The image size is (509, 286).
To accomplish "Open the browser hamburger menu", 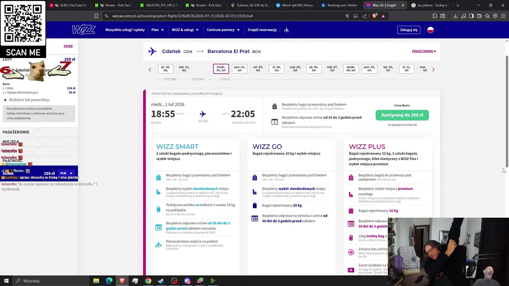I will pos(503,16).
